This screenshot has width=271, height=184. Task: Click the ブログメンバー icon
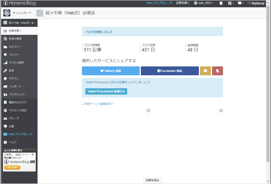pyautogui.click(x=5, y=95)
